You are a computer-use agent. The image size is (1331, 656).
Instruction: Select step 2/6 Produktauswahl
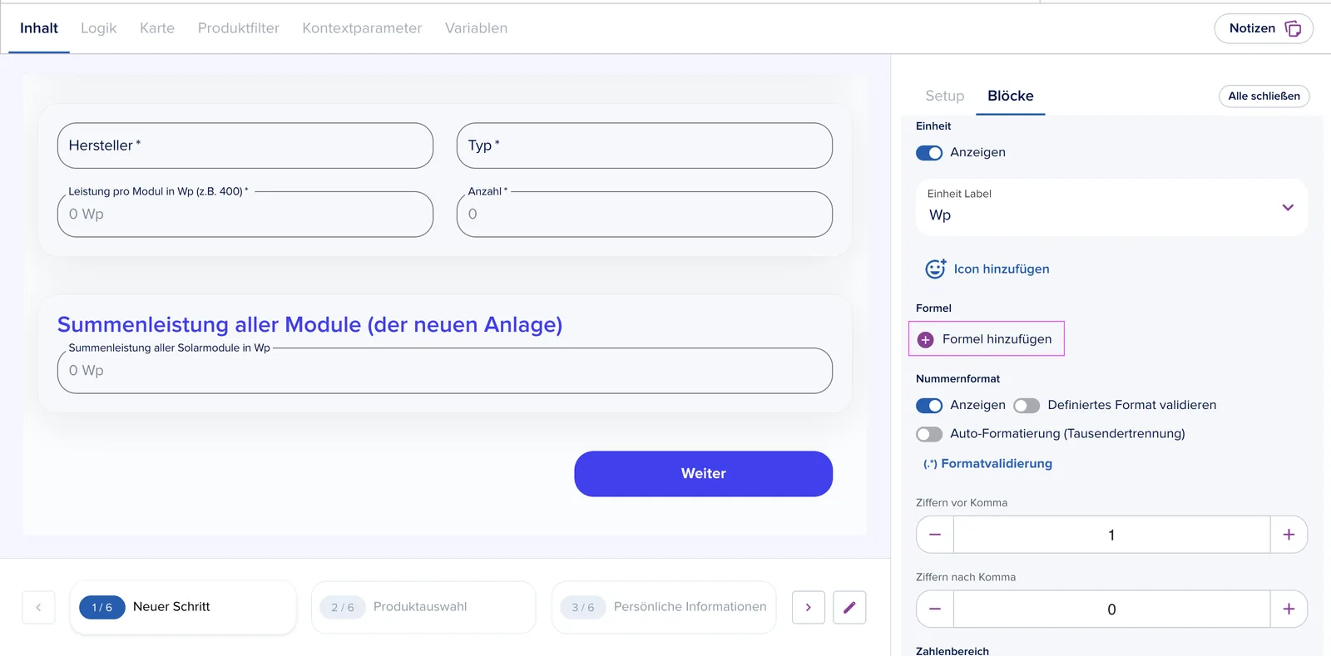(423, 608)
